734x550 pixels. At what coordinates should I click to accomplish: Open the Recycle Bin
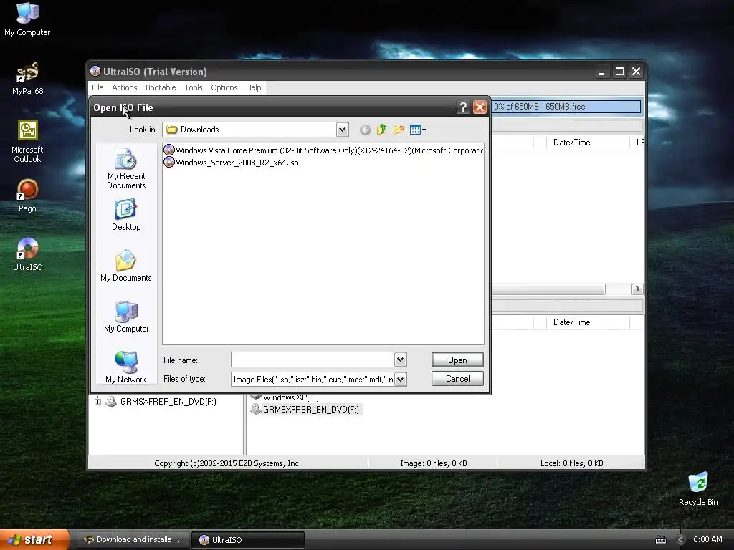tap(698, 489)
